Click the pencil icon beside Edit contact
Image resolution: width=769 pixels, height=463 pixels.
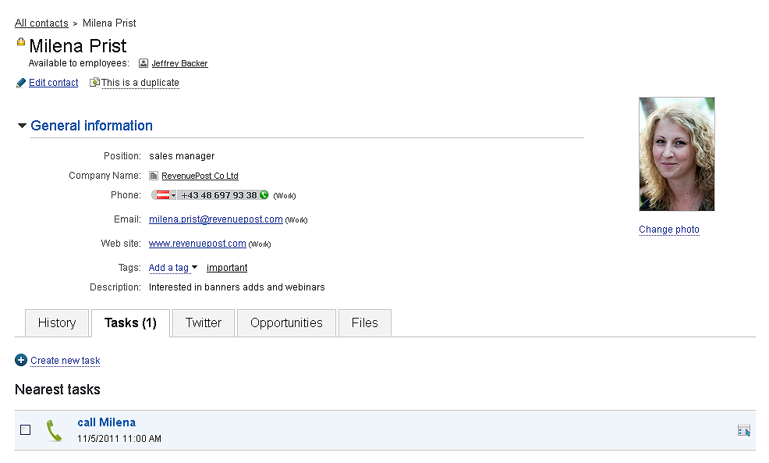pos(21,83)
